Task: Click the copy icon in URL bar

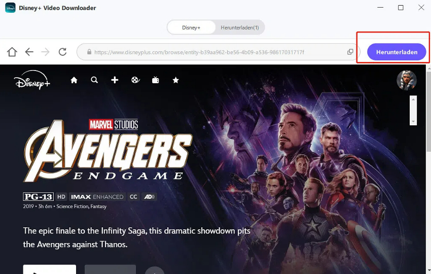Action: (350, 52)
